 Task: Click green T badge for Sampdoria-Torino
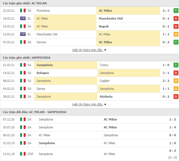176,65
